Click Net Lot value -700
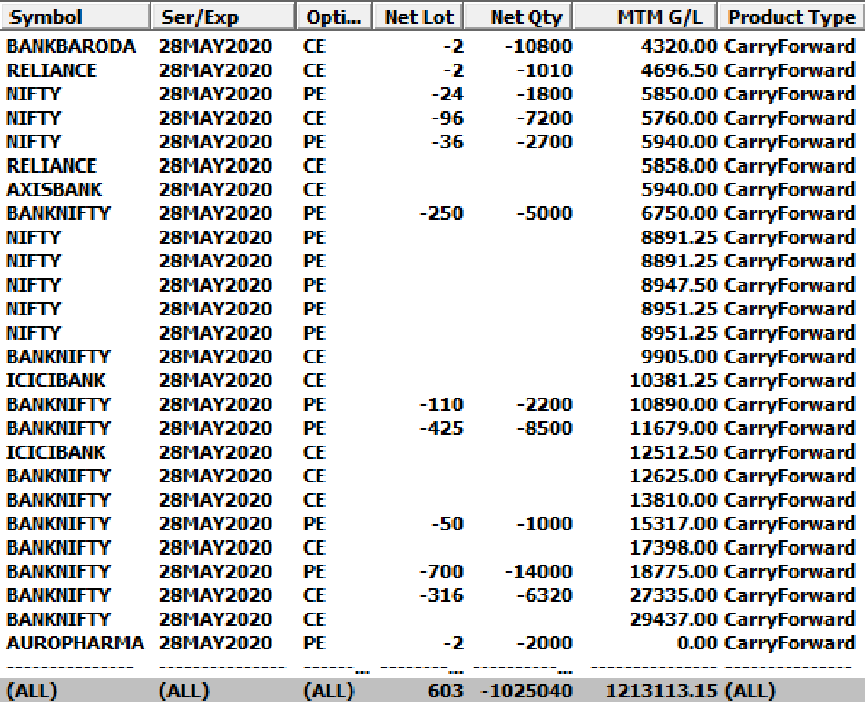865x702 pixels. point(441,572)
